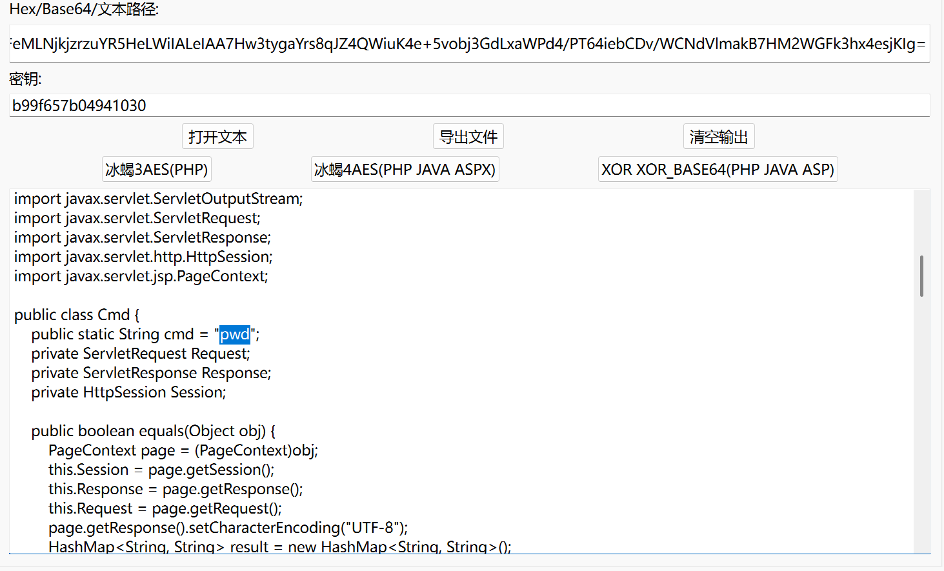Click the 打开文本 button

[x=217, y=137]
